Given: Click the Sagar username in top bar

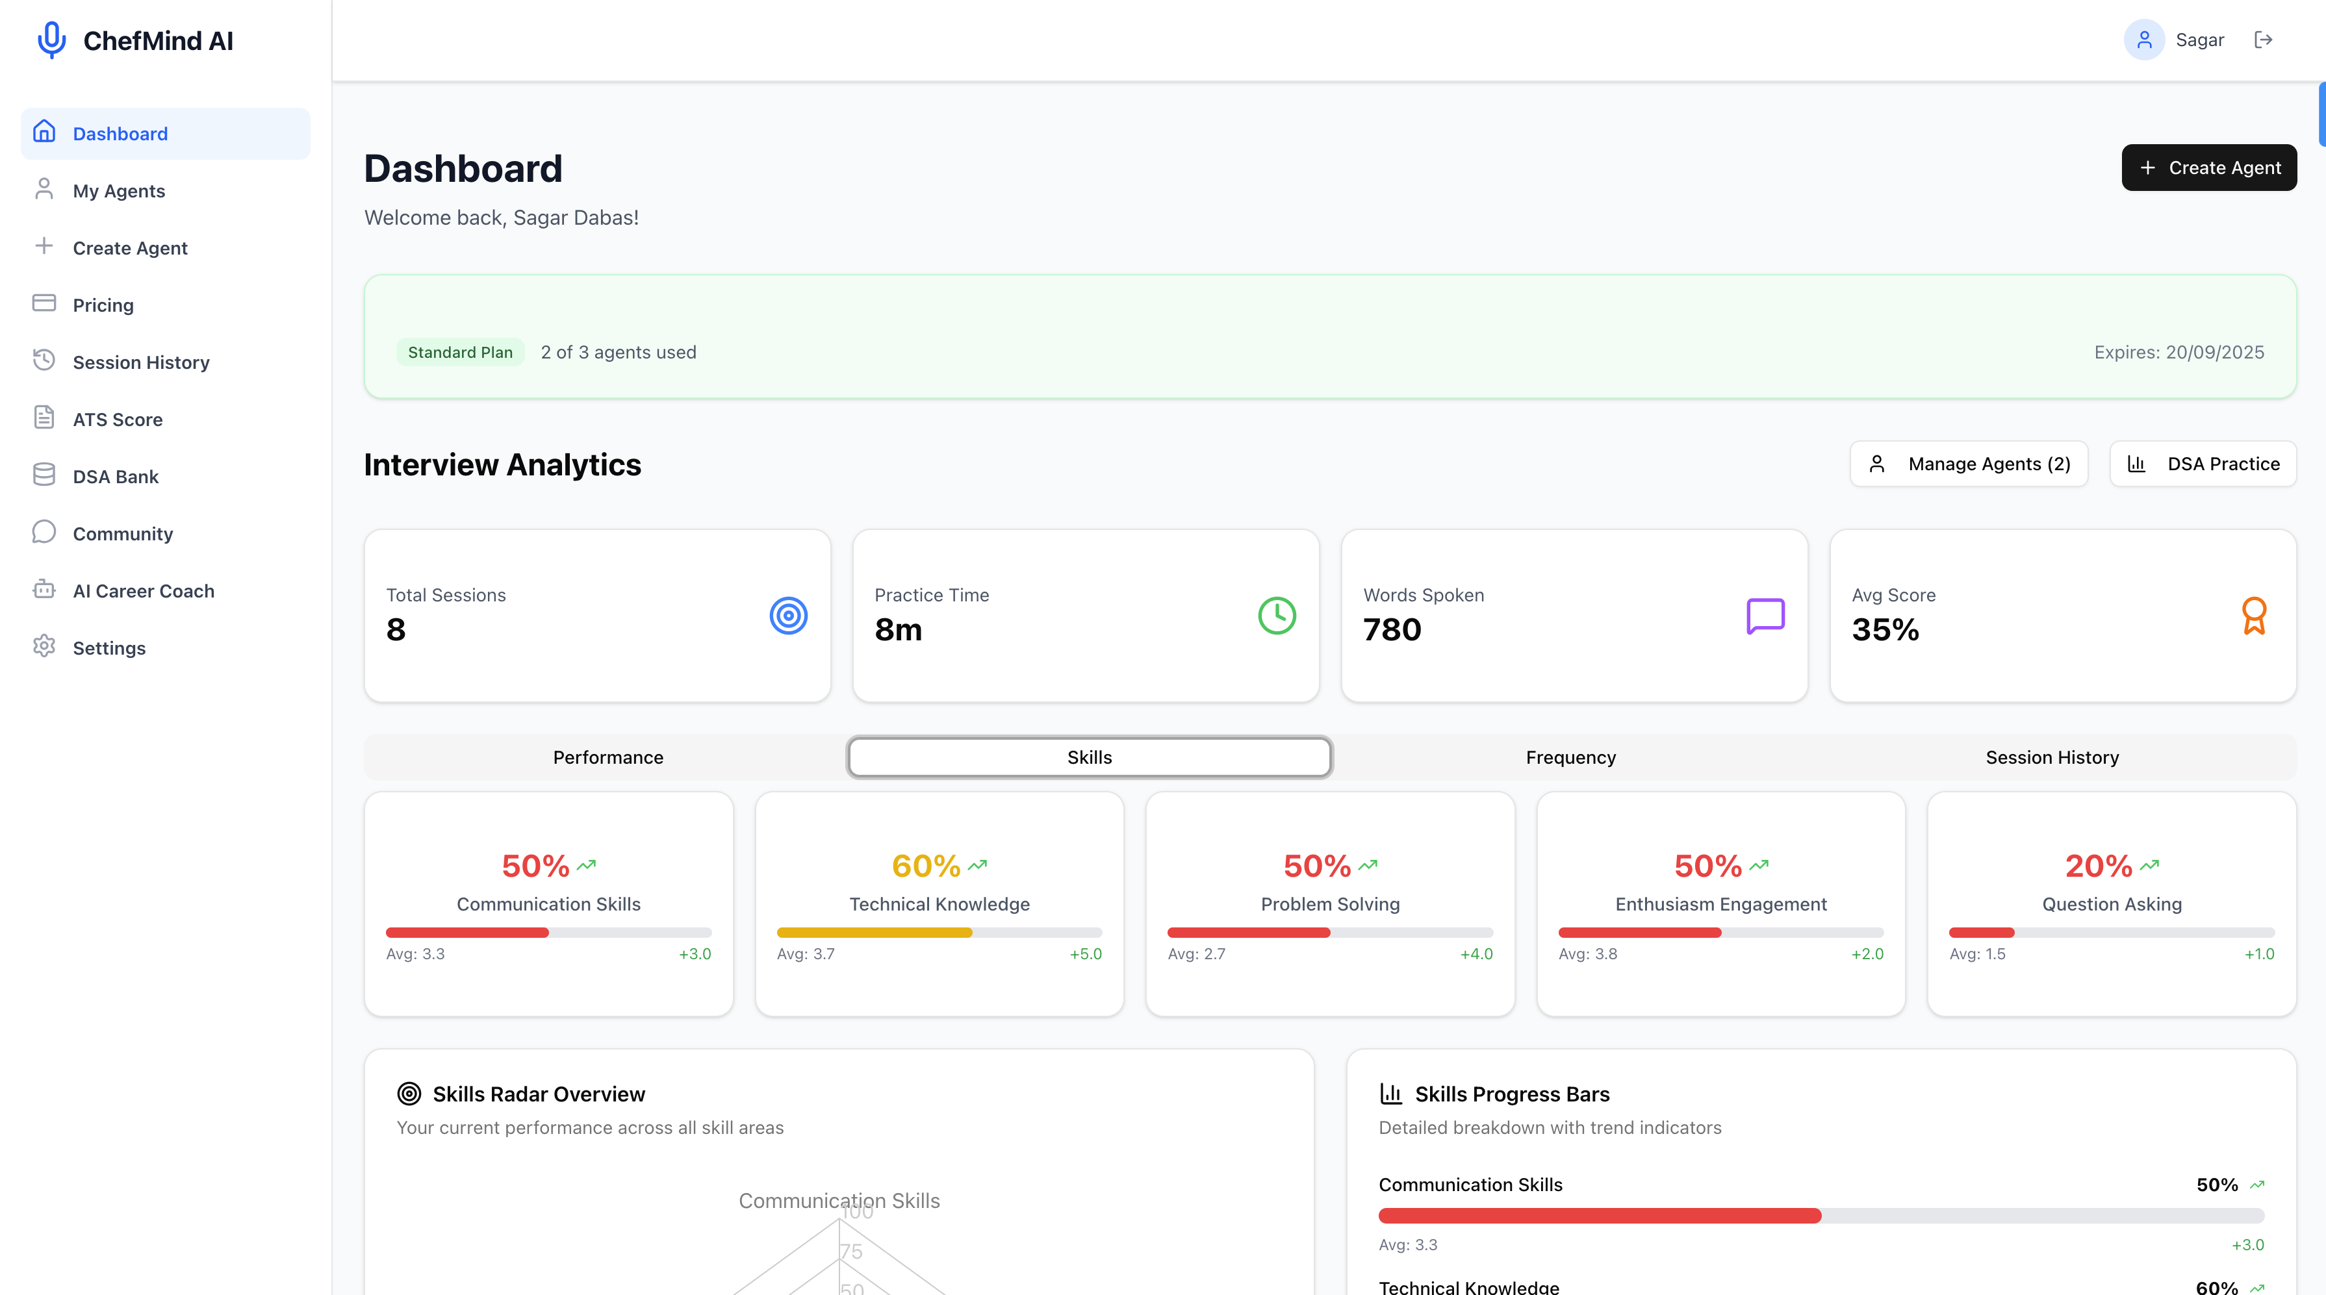Looking at the screenshot, I should 2199,40.
